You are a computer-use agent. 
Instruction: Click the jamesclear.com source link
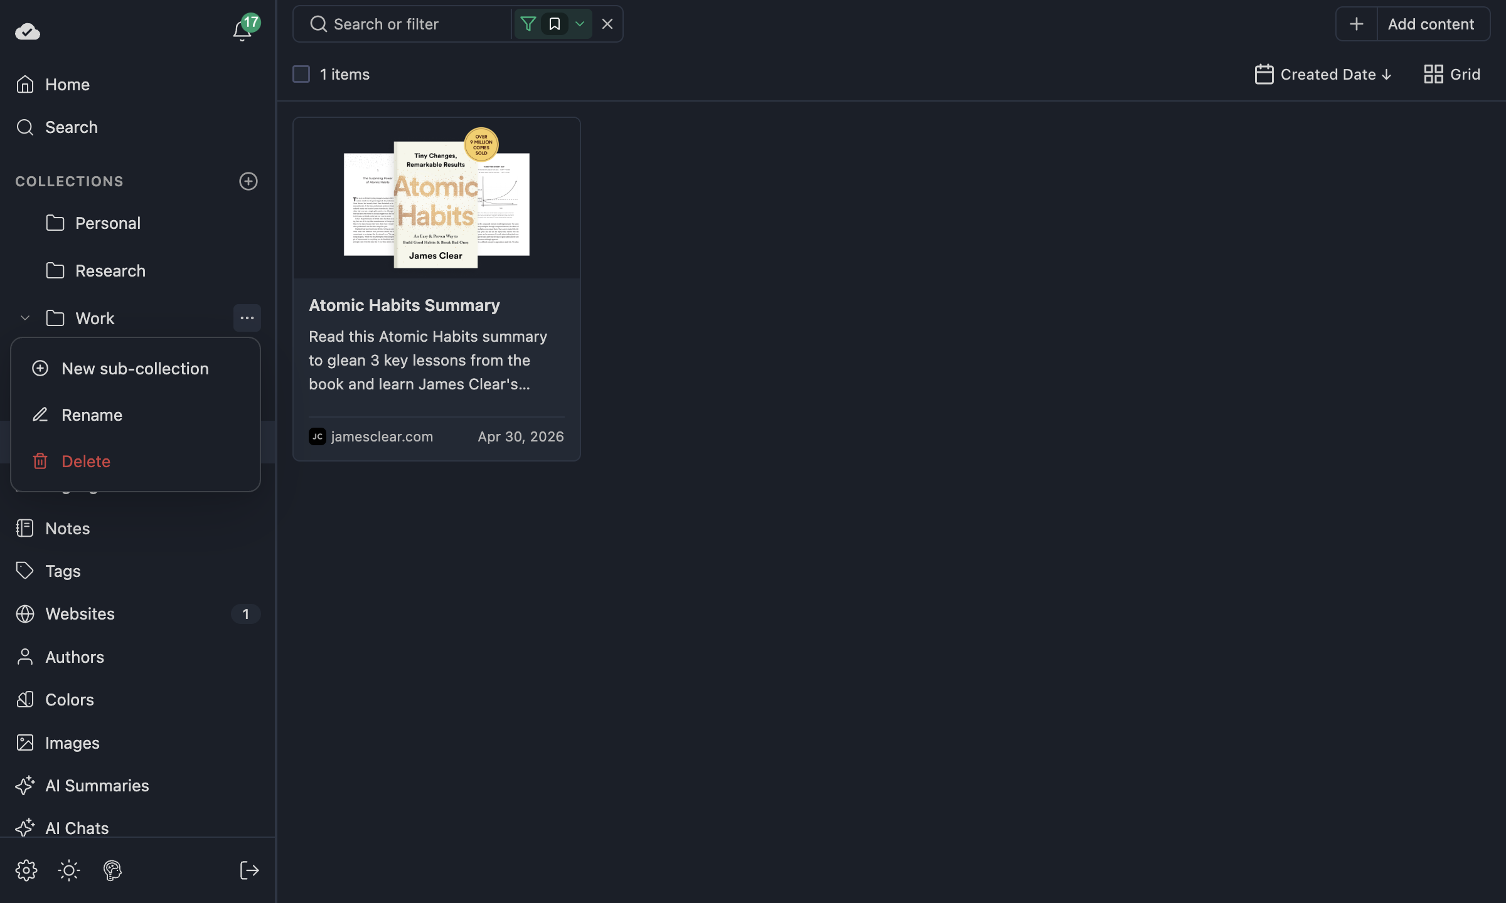coord(382,436)
